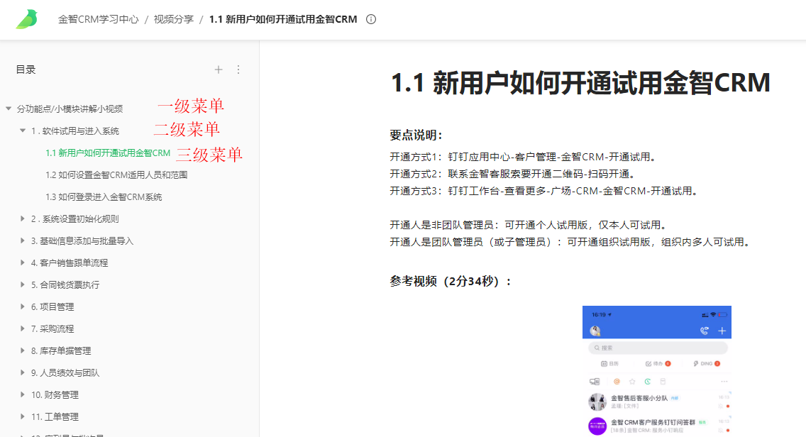The width and height of the screenshot is (806, 437).
Task: Select 3. 基础信息添加与批量导入 in catalog
Action: pos(82,241)
